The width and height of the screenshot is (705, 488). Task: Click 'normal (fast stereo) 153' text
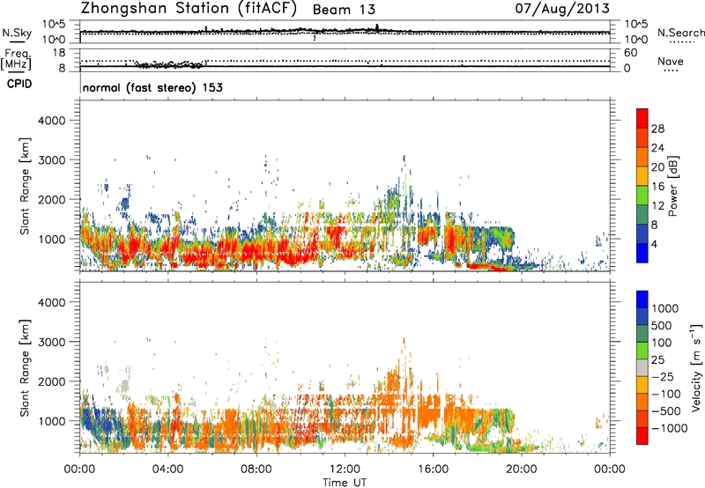pos(152,87)
